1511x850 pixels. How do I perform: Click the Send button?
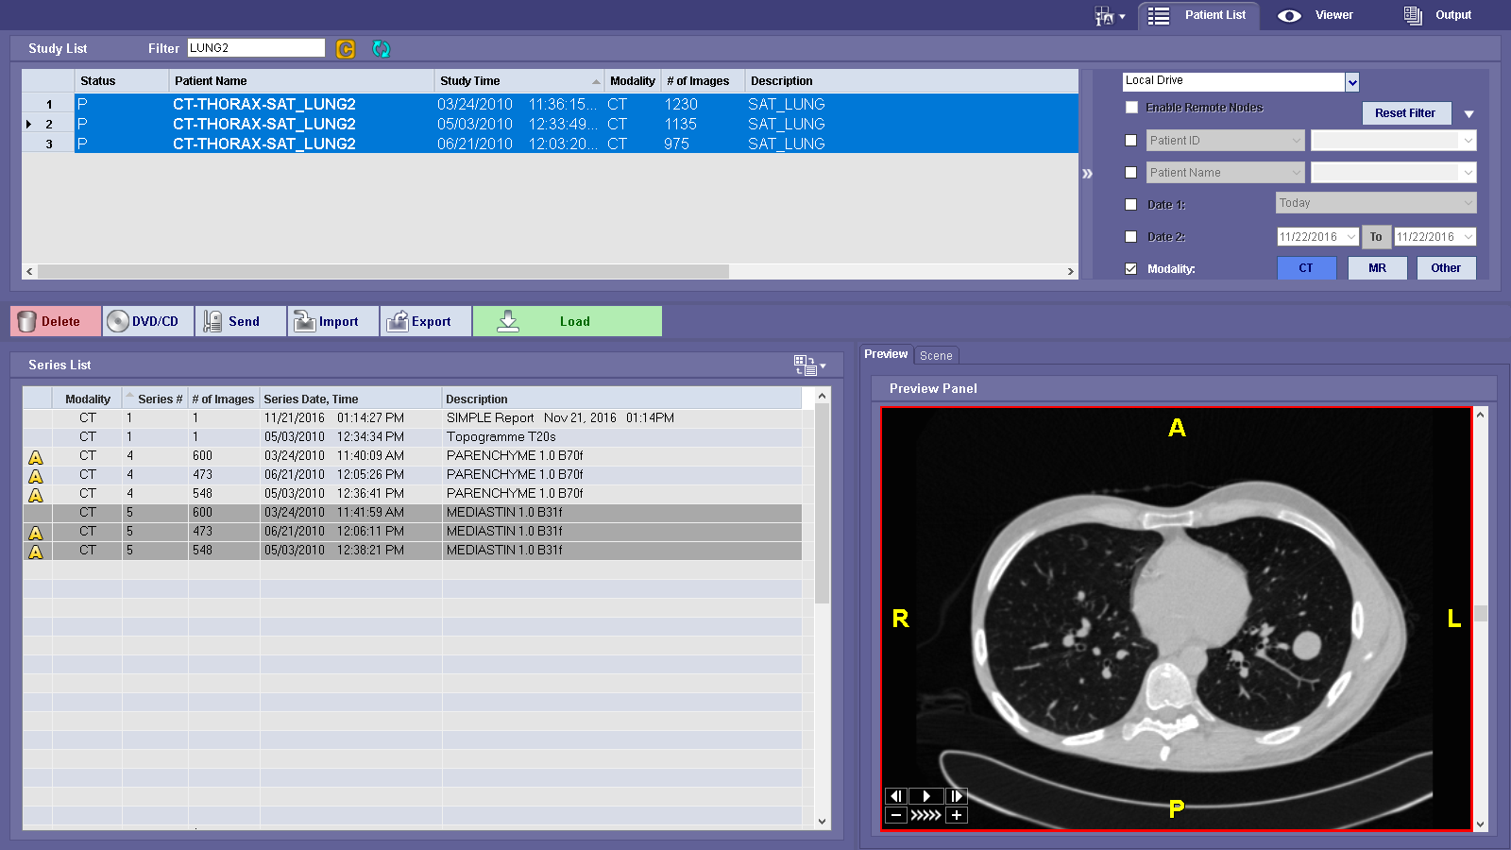coord(241,321)
